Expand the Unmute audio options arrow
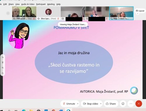The image size is (146, 111). tap(78, 104)
